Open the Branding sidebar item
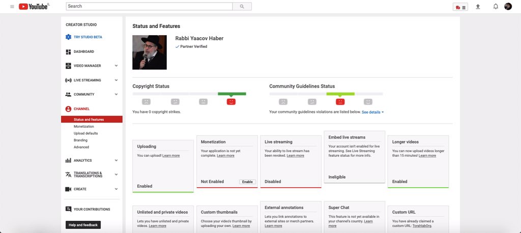Screen dimensions: 521x233 [80, 140]
